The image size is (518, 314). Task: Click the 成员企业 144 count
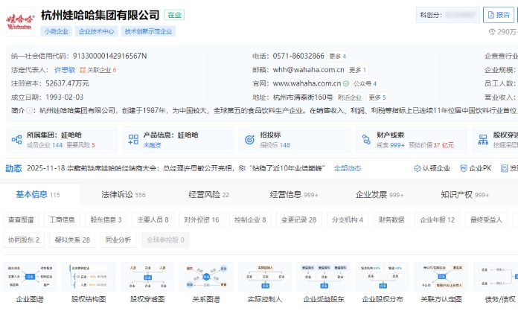coord(45,145)
